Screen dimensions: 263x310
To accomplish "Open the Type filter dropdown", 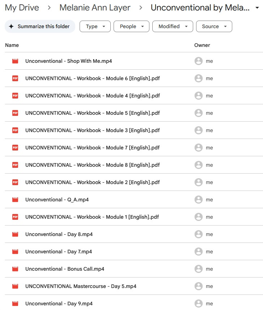I will [95, 26].
